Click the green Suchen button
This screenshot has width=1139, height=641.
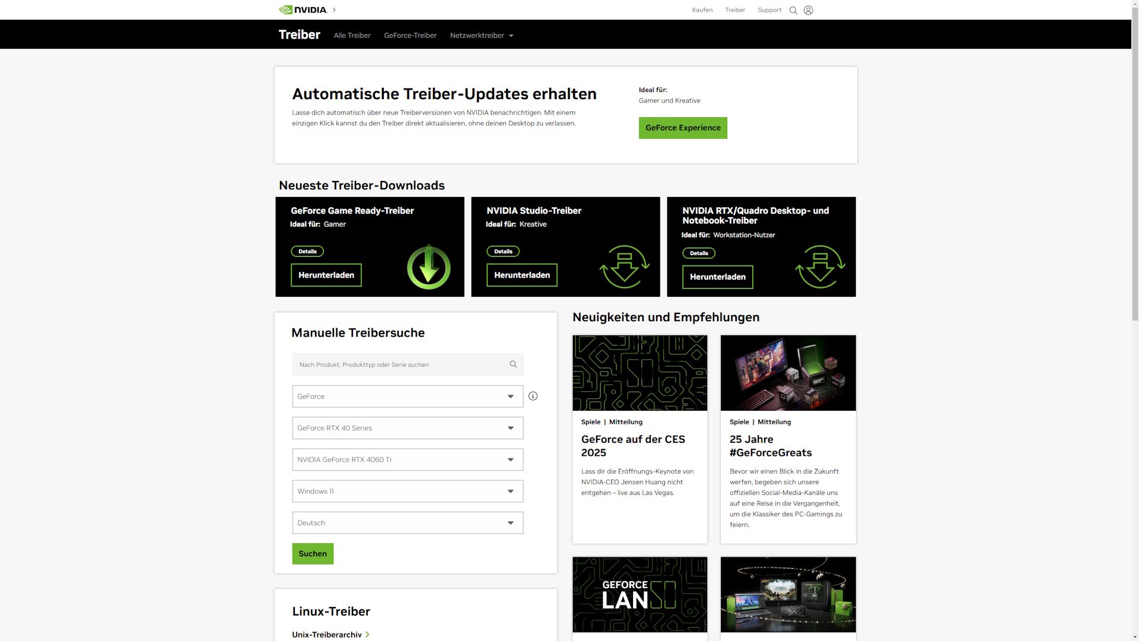(x=313, y=553)
